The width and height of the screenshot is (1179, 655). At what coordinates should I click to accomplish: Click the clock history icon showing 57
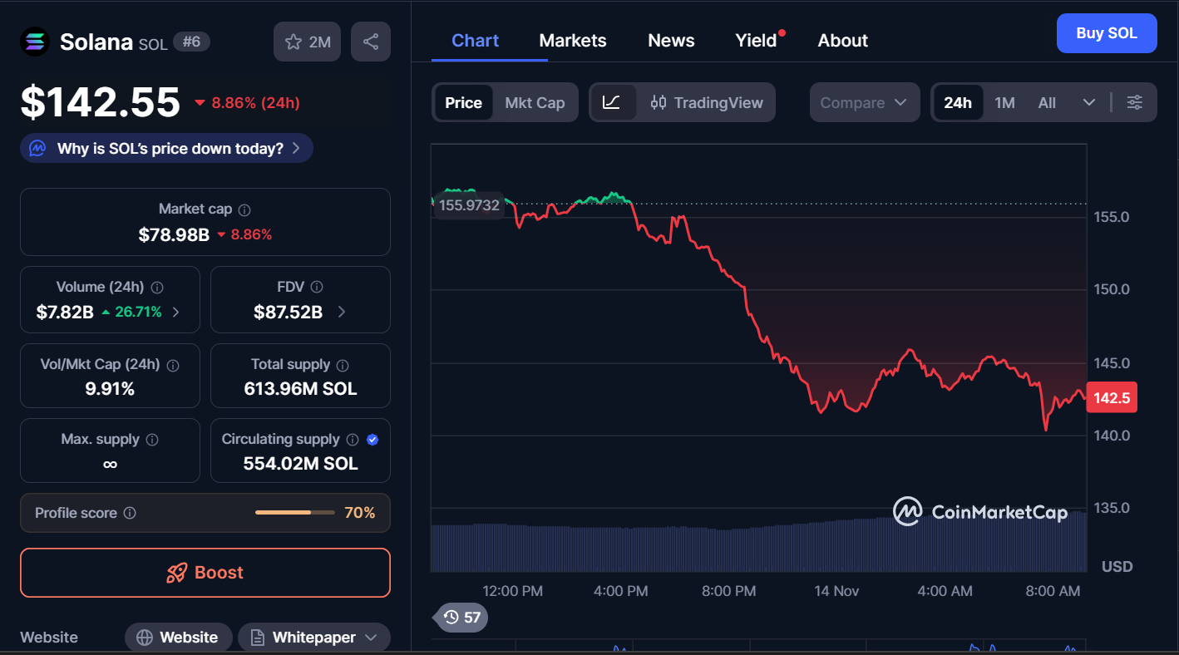[451, 618]
